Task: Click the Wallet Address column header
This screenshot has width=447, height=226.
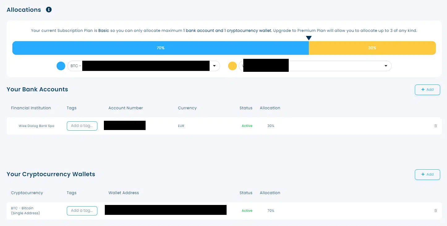Action: (124, 193)
